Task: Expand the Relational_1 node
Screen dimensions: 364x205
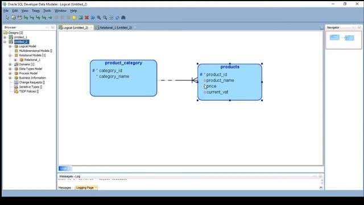Action: [15, 60]
